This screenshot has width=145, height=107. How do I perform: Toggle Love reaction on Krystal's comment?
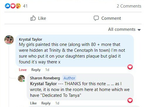[x=23, y=70]
